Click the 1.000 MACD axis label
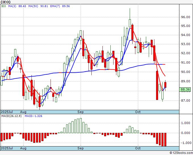Screen dimensions: 193x155 [x=186, y=123]
